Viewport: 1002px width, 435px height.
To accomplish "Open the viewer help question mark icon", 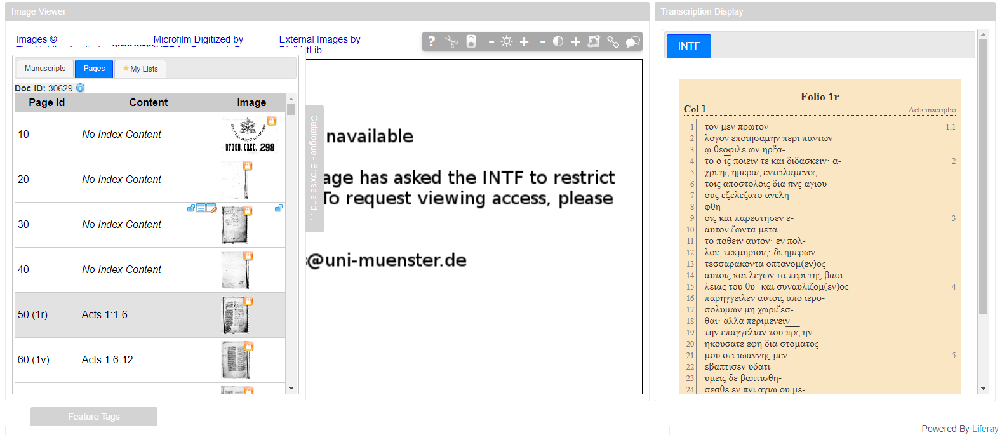I will coord(432,41).
